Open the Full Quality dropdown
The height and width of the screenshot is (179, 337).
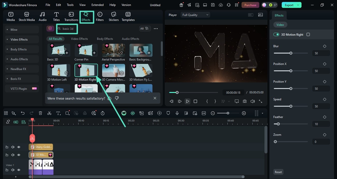[195, 15]
